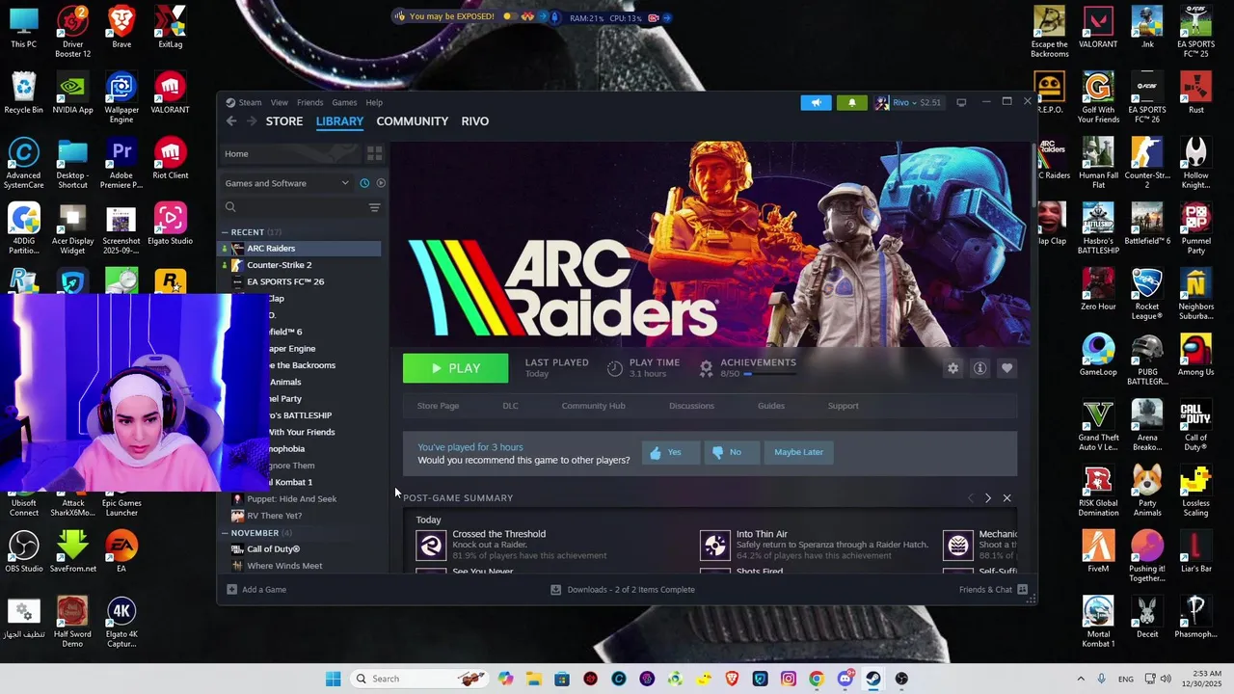Screen dimensions: 1234x694
Task: Open the Games menu in Steam
Action: tap(344, 102)
